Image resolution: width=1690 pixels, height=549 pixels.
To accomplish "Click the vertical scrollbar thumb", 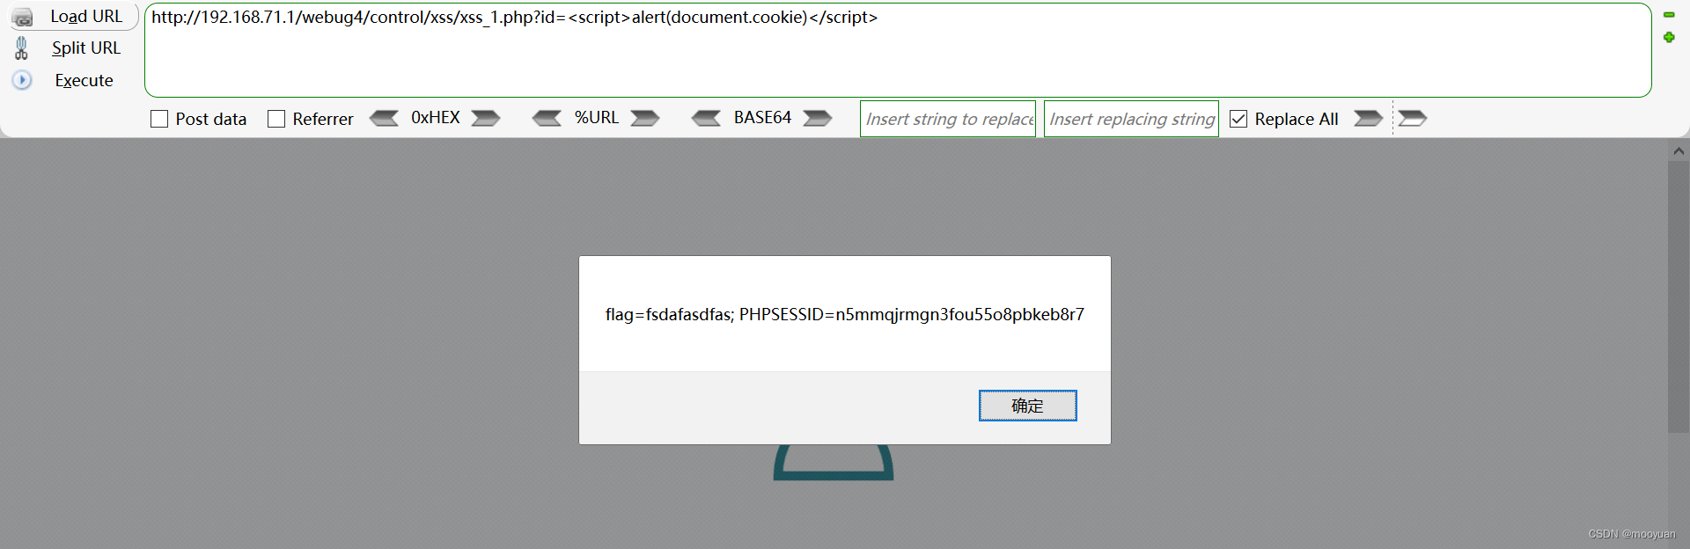I will point(1679,296).
